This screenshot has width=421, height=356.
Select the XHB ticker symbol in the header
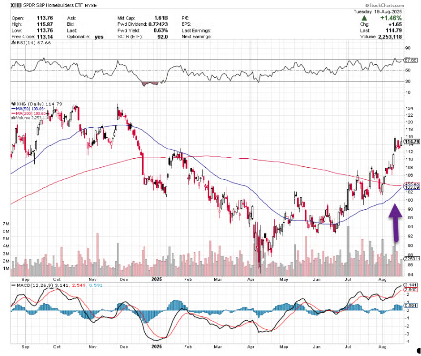click(16, 5)
